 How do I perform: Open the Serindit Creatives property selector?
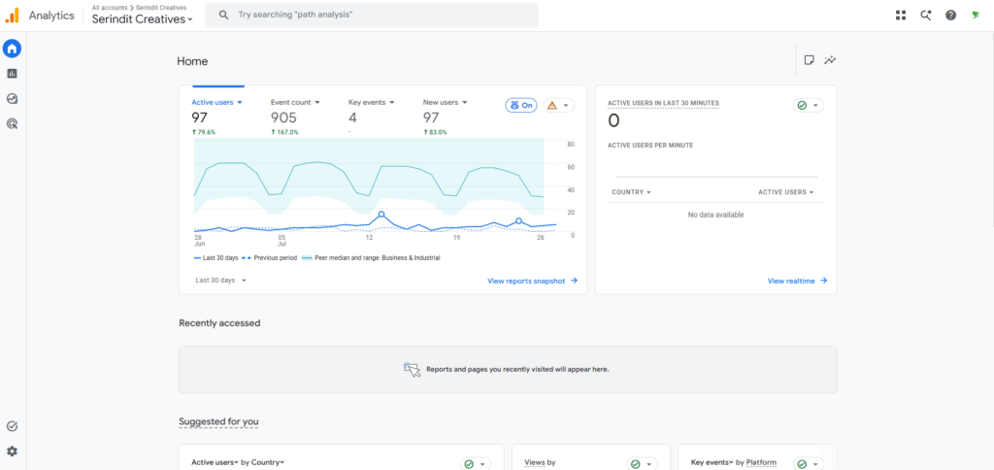tap(143, 19)
